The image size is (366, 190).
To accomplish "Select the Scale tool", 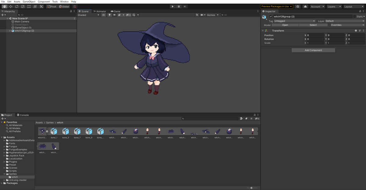I will pyautogui.click(x=23, y=6).
